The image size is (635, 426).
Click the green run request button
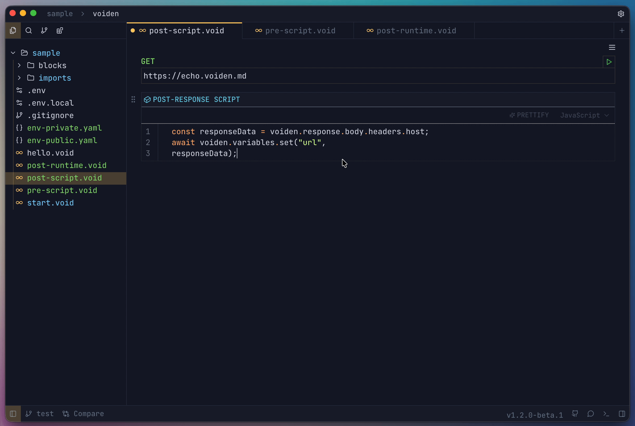click(609, 62)
